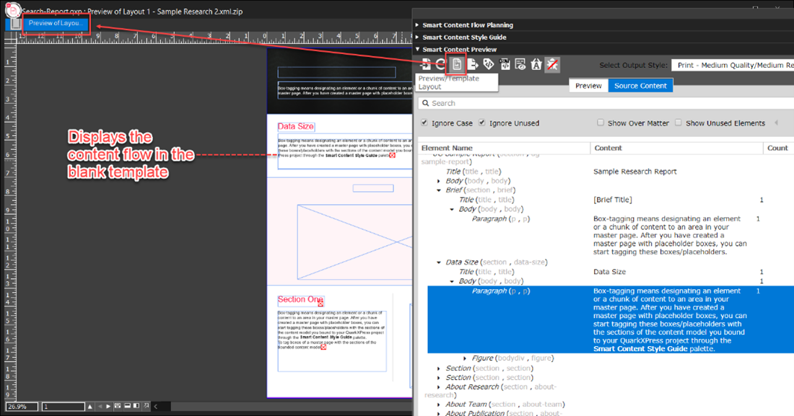Image resolution: width=794 pixels, height=416 pixels.
Task: Toggle the Ignore Unused checkbox
Action: [482, 123]
